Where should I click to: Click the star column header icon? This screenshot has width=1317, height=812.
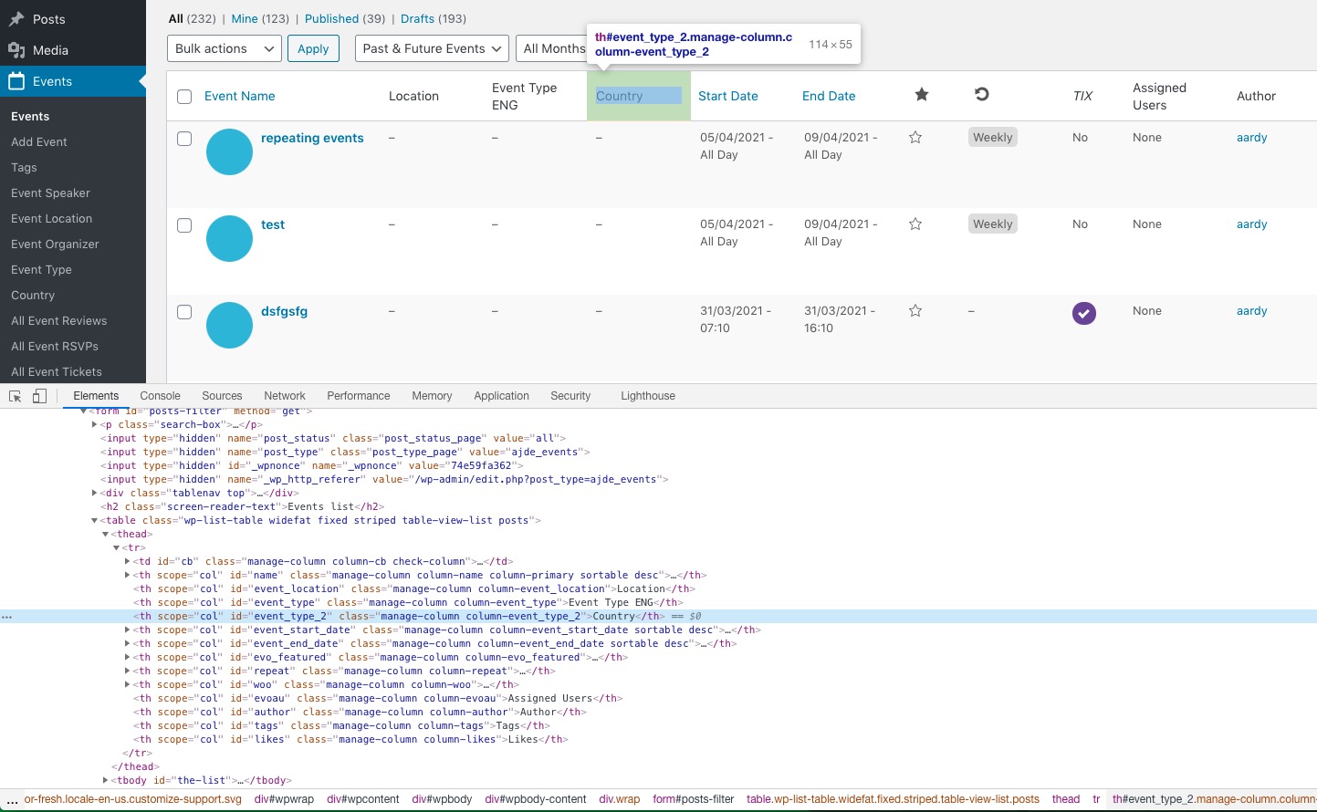[x=921, y=94]
